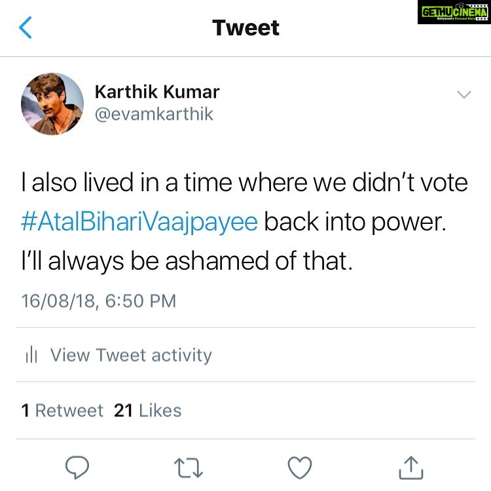The image size is (491, 491).
Task: Click the GethuCinema watermark logo
Action: coord(454,12)
